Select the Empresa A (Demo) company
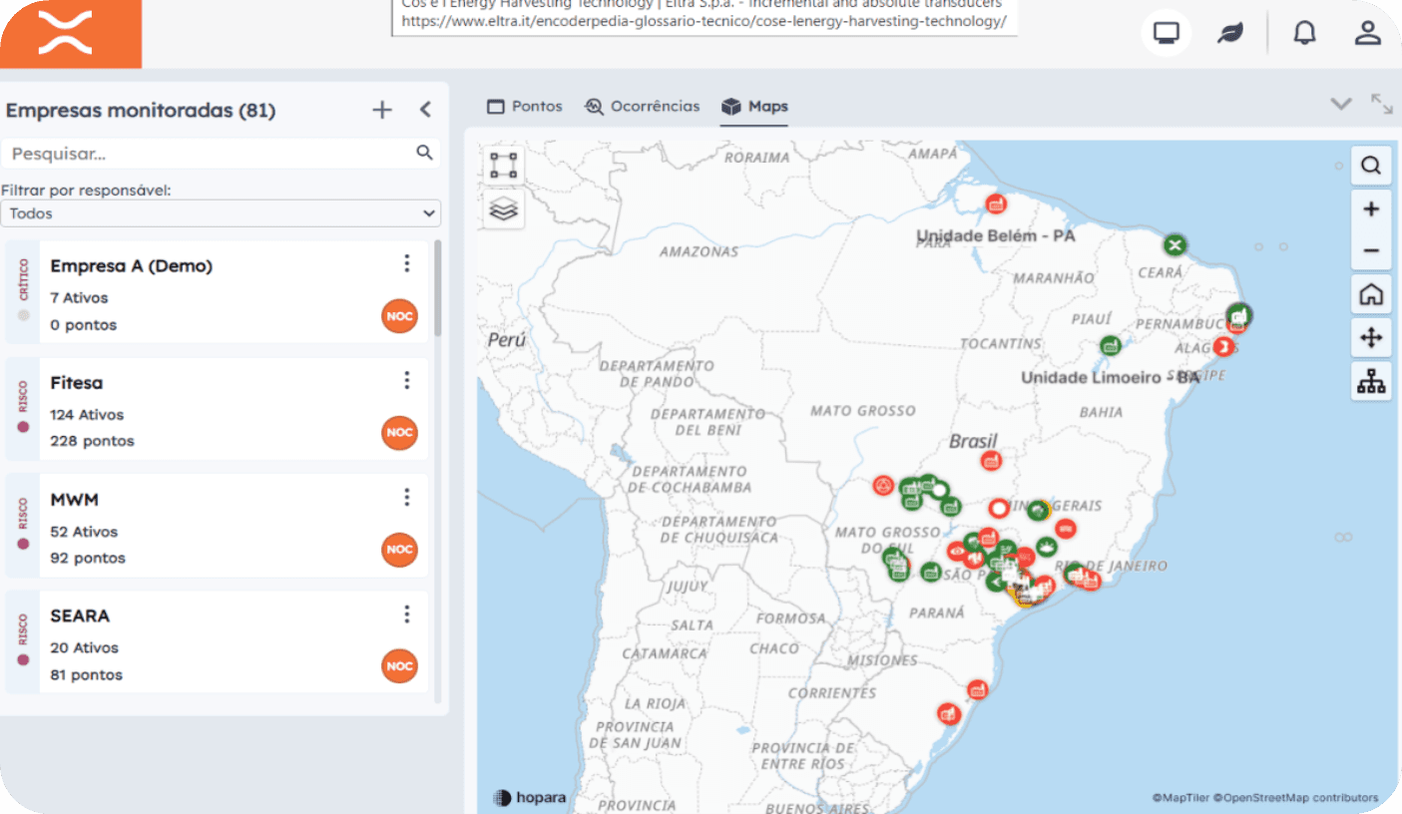 pos(217,292)
